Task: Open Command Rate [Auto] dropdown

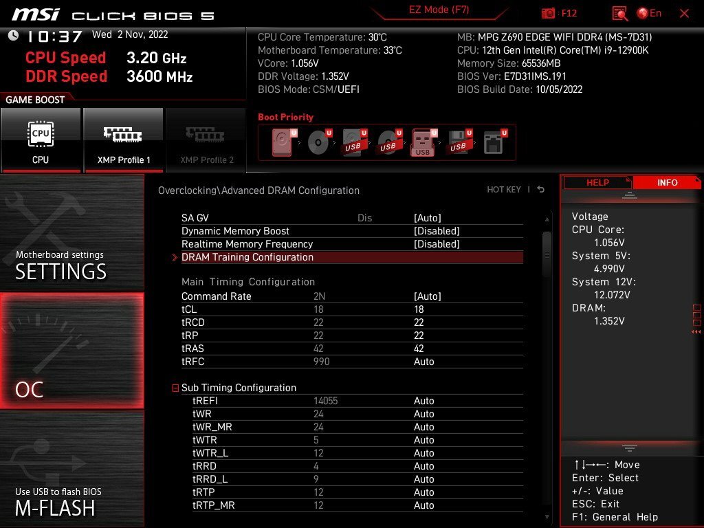Action: (428, 296)
